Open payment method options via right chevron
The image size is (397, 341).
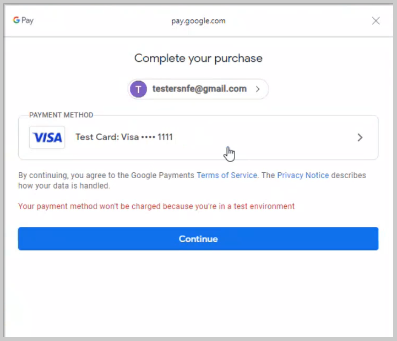360,137
